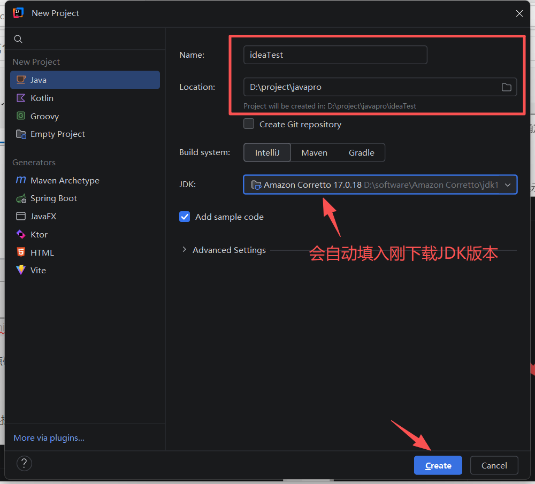Choose HTML generator
535x484 pixels.
coord(85,252)
